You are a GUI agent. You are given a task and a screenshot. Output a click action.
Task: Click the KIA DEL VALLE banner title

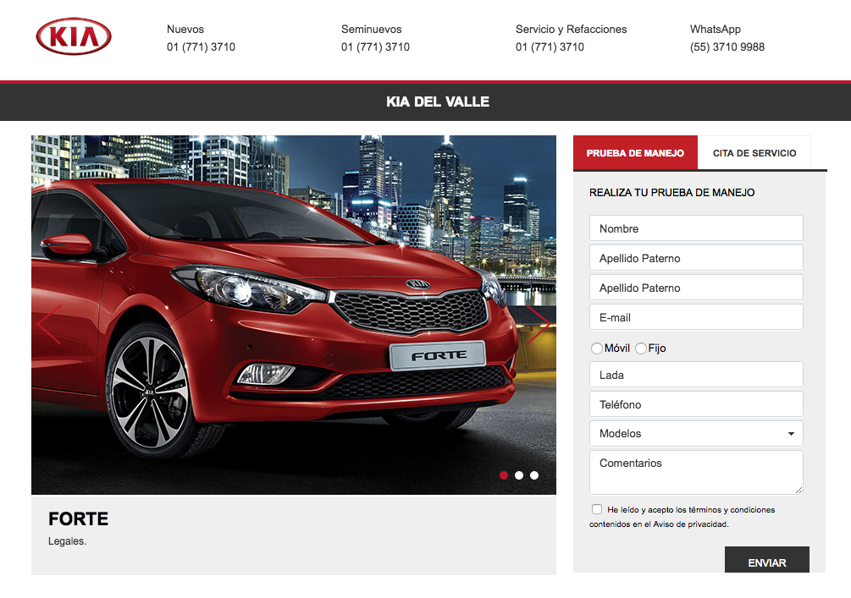(438, 102)
